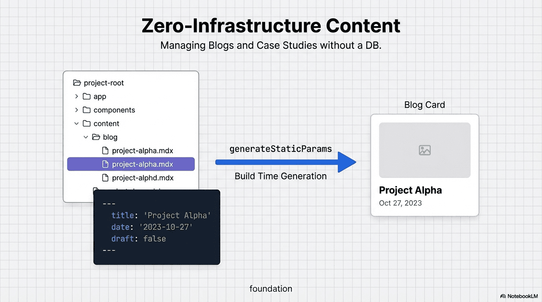The width and height of the screenshot is (542, 302).
Task: Click the components folder icon
Action: tap(86, 110)
